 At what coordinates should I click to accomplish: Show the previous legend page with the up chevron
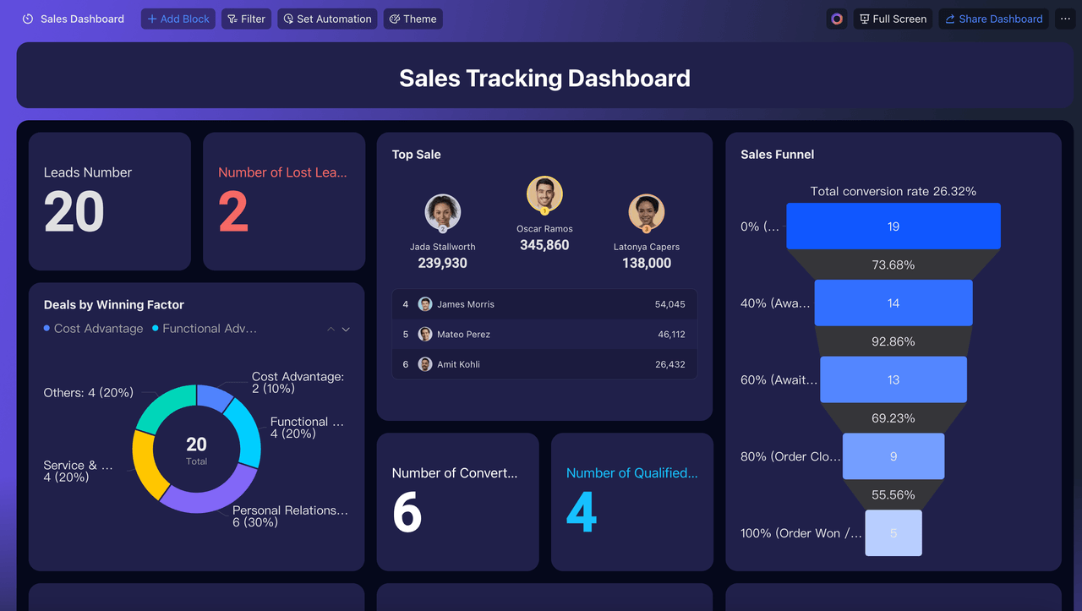pyautogui.click(x=331, y=329)
